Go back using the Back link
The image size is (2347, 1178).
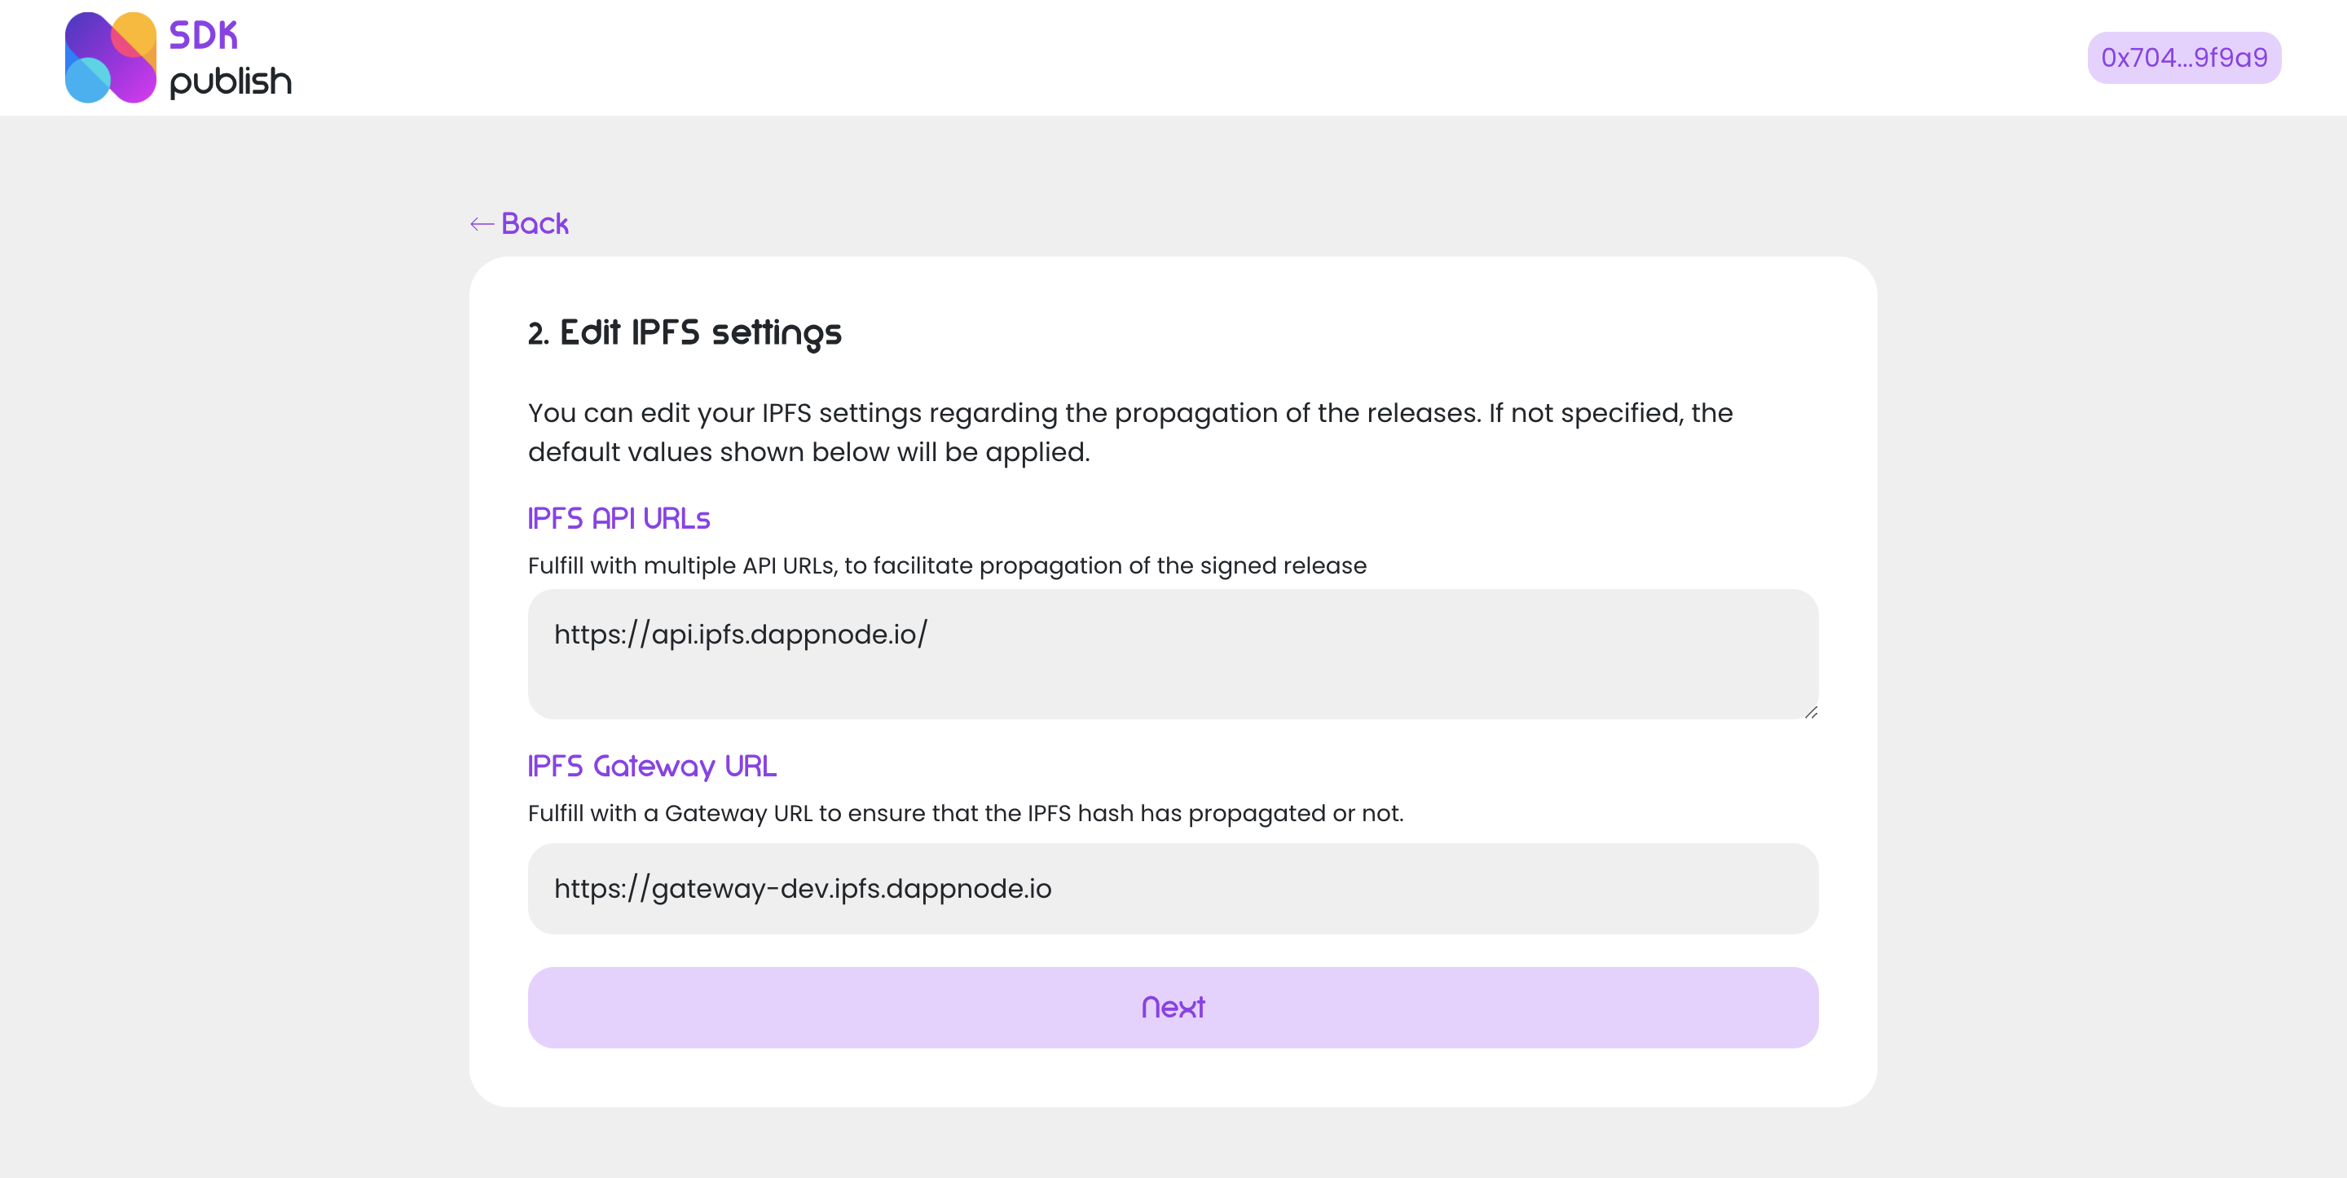pos(534,224)
